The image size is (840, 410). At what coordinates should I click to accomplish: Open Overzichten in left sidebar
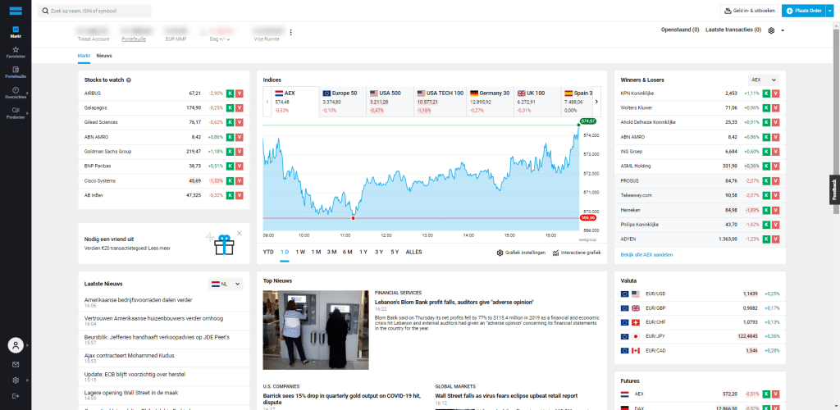[16, 93]
